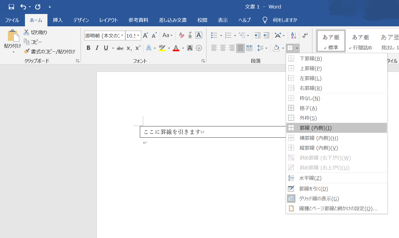Screen dimensions: 399x238
Task: Decrease font size with the smaller A
Action: pyautogui.click(x=154, y=35)
